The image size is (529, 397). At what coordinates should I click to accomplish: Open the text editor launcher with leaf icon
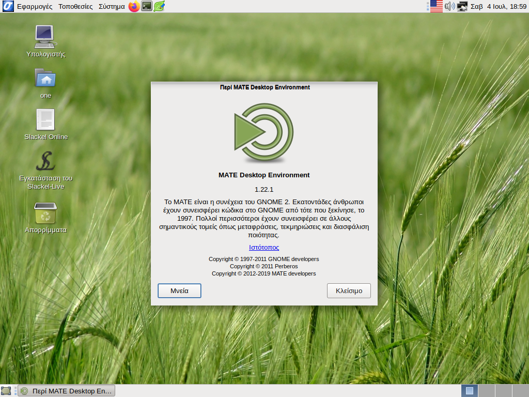pyautogui.click(x=159, y=6)
